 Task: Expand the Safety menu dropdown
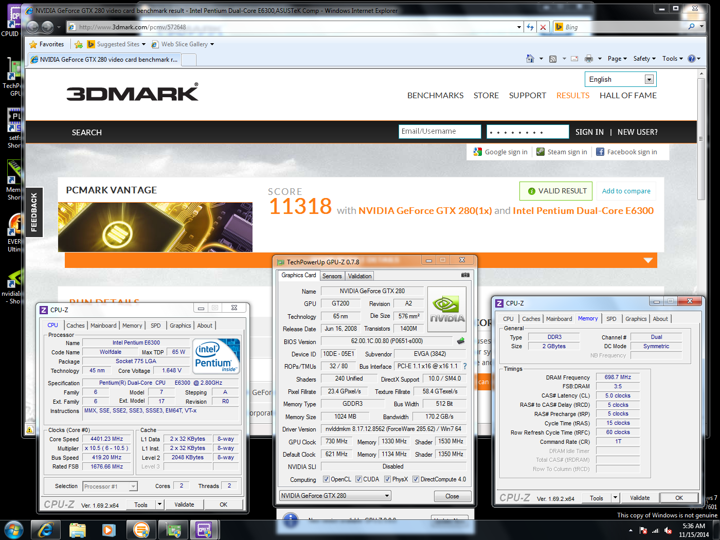coord(644,59)
